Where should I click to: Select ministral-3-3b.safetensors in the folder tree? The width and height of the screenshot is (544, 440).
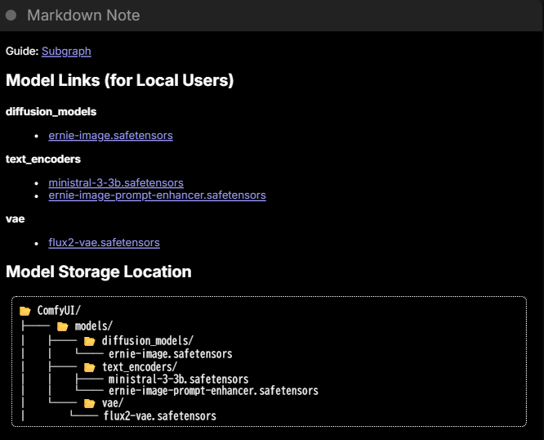click(178, 379)
